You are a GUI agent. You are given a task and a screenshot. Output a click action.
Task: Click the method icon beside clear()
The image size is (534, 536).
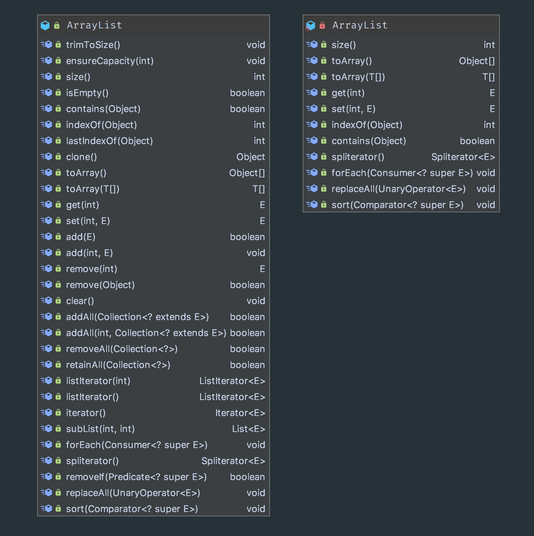point(47,301)
